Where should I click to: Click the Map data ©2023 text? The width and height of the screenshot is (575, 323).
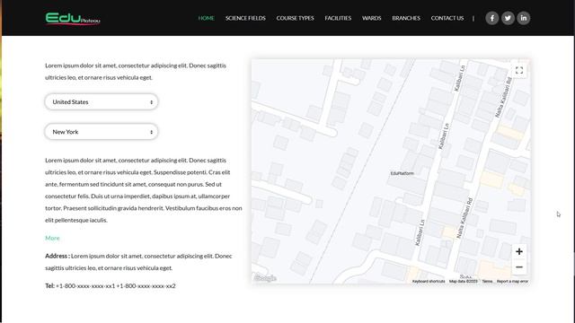(464, 281)
